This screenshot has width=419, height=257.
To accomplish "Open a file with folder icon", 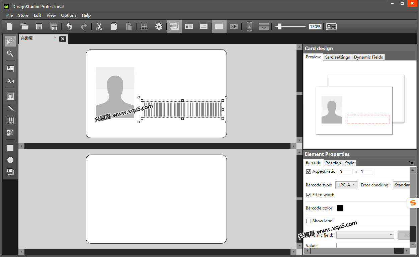I will click(x=24, y=26).
